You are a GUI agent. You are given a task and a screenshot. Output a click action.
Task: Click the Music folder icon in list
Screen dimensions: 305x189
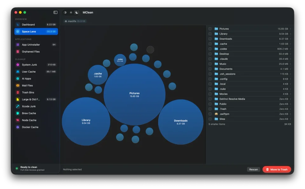[x=216, y=64]
